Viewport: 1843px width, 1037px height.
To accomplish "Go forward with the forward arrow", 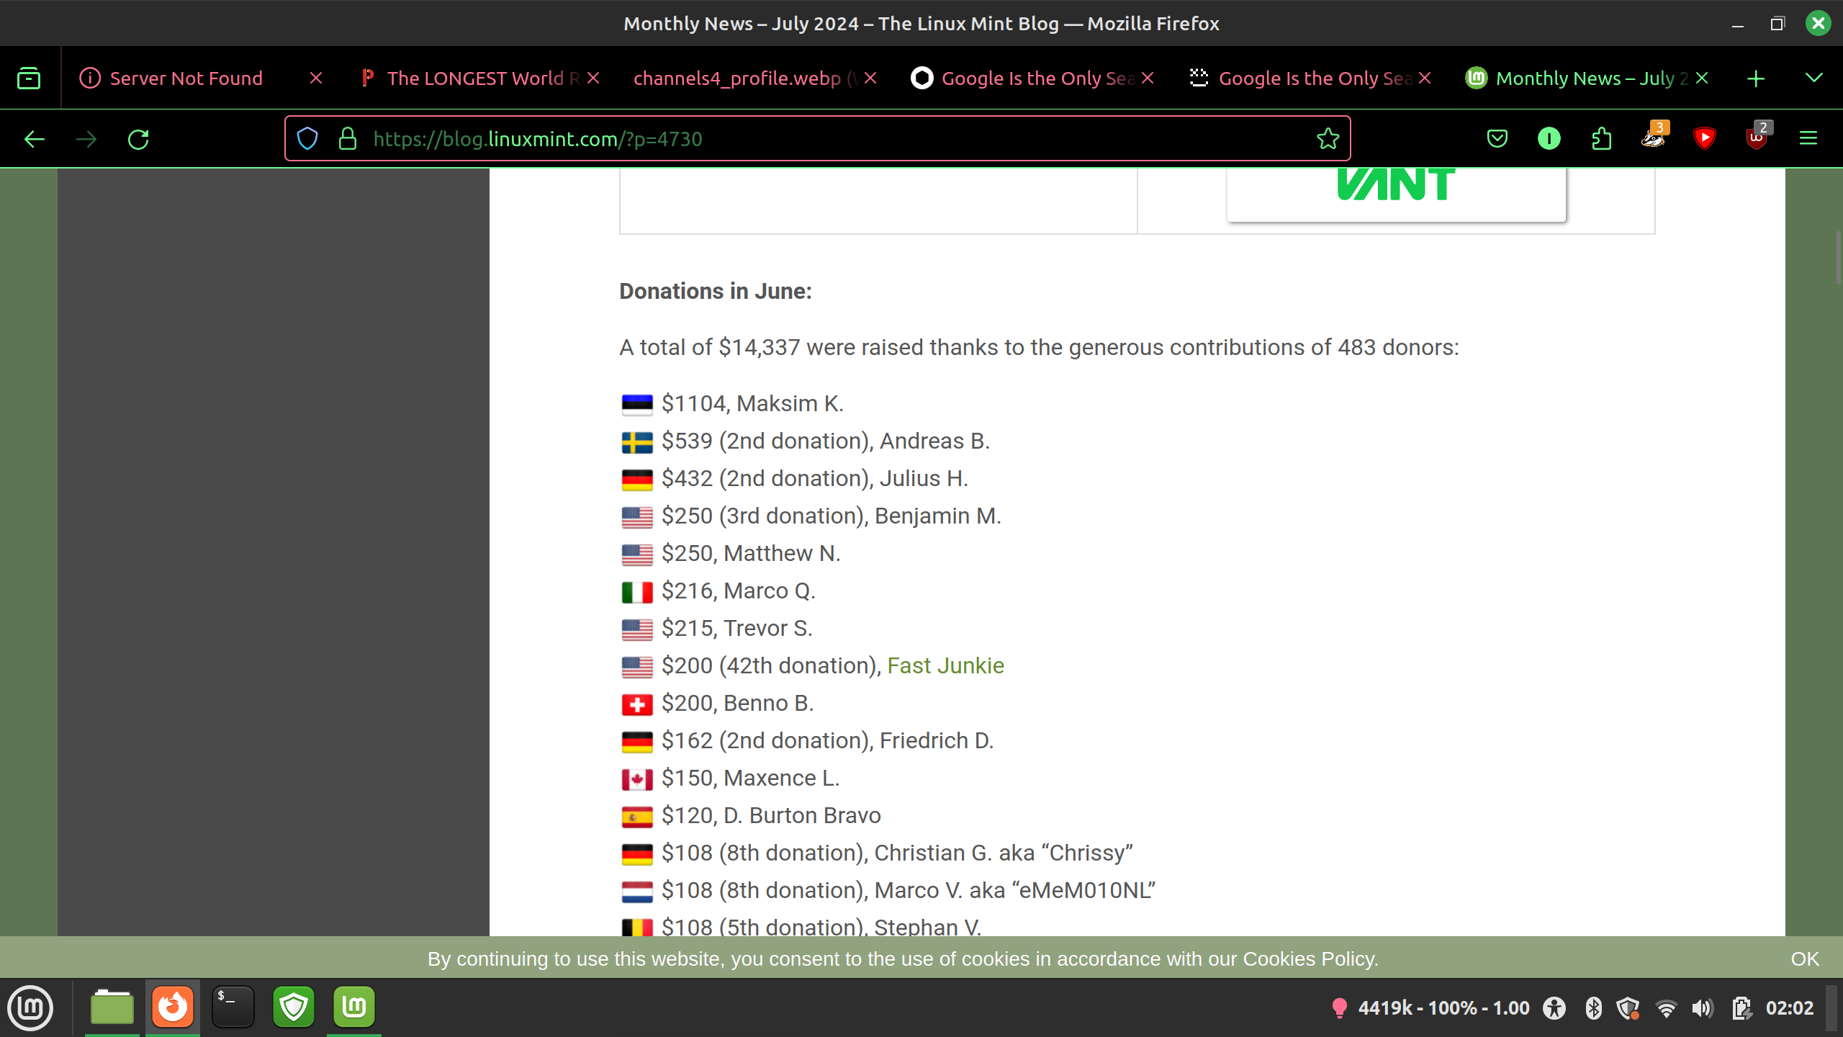I will coord(86,139).
